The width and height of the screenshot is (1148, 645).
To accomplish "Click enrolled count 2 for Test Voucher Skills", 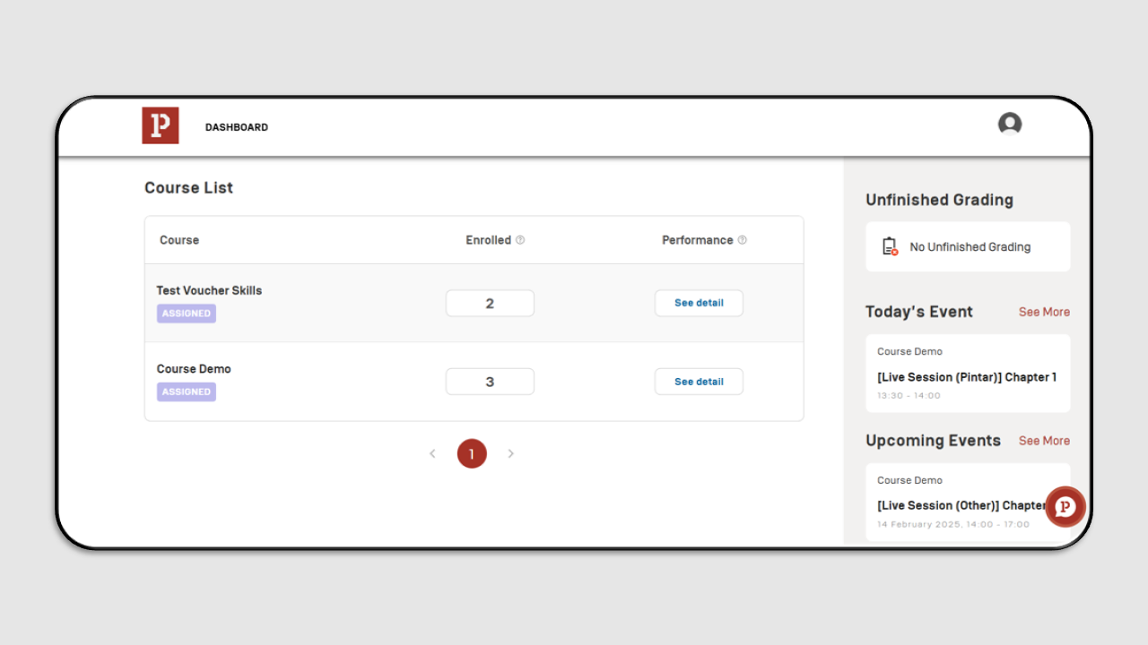I will (x=490, y=303).
